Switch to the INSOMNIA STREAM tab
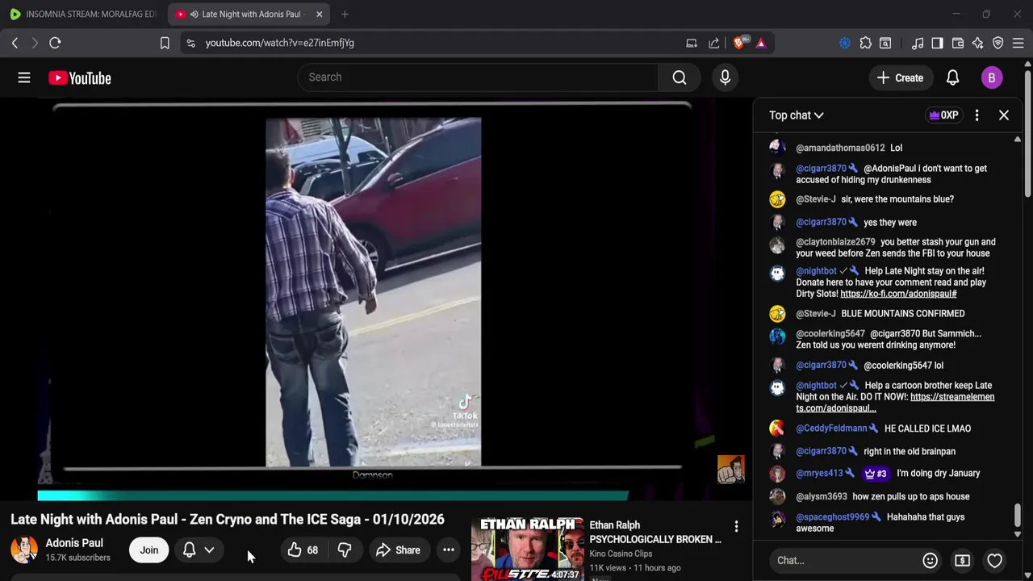The height and width of the screenshot is (581, 1033). (x=83, y=14)
